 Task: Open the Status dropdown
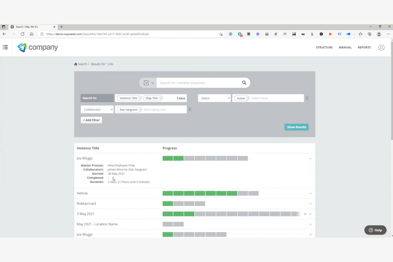[x=214, y=98]
